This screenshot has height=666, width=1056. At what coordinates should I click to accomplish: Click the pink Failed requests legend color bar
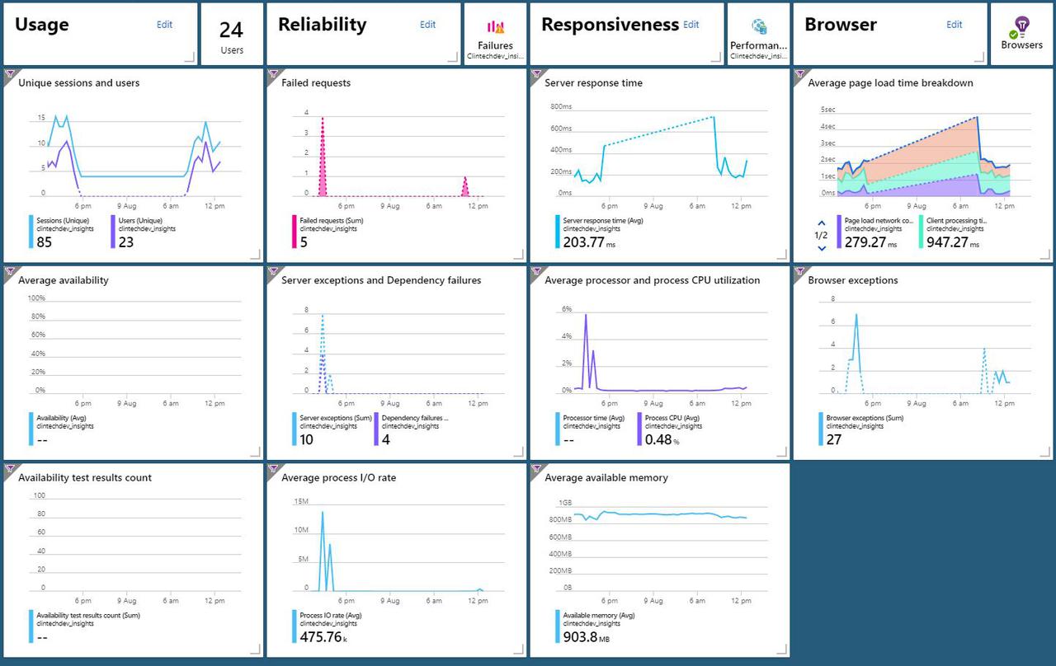click(x=295, y=232)
